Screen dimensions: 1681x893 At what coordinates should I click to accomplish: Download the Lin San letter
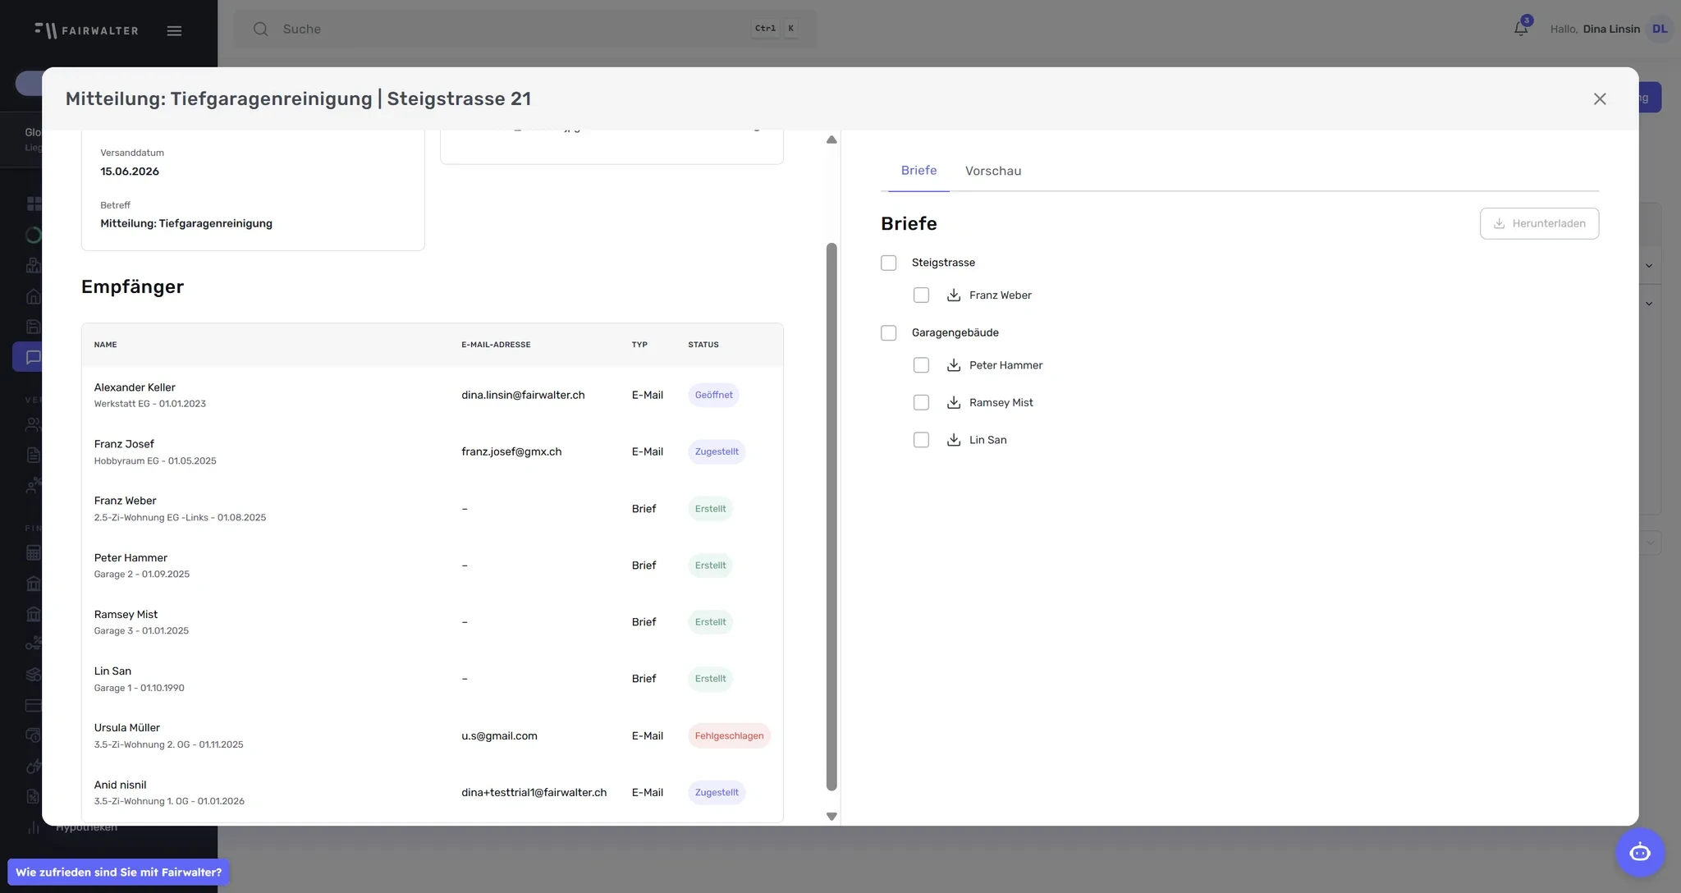click(x=954, y=440)
